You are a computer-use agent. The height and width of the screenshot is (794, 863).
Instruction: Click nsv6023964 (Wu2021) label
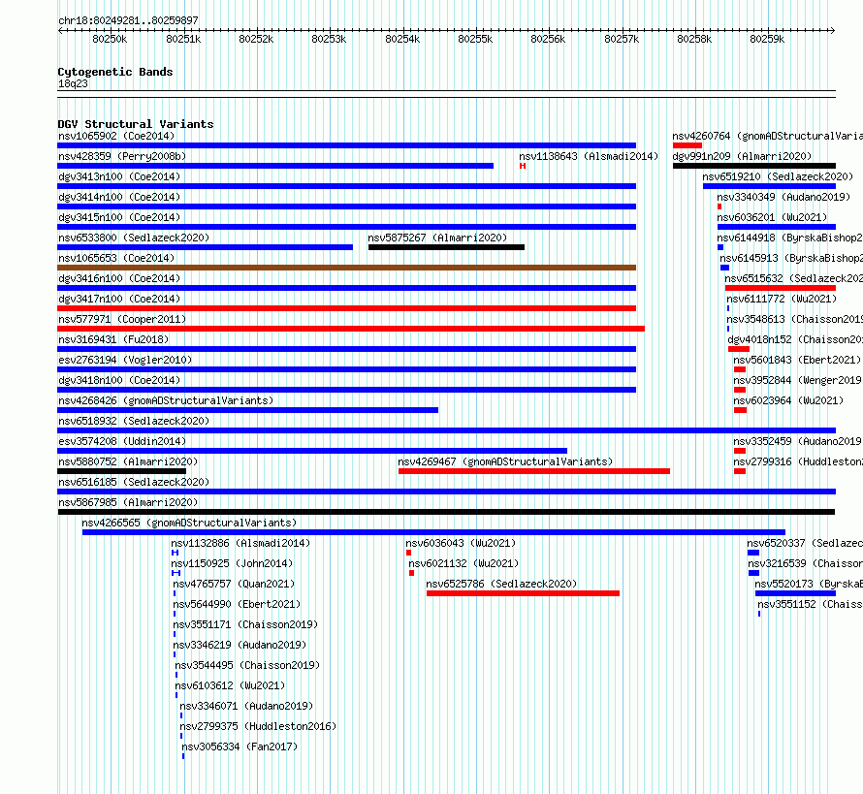point(788,400)
